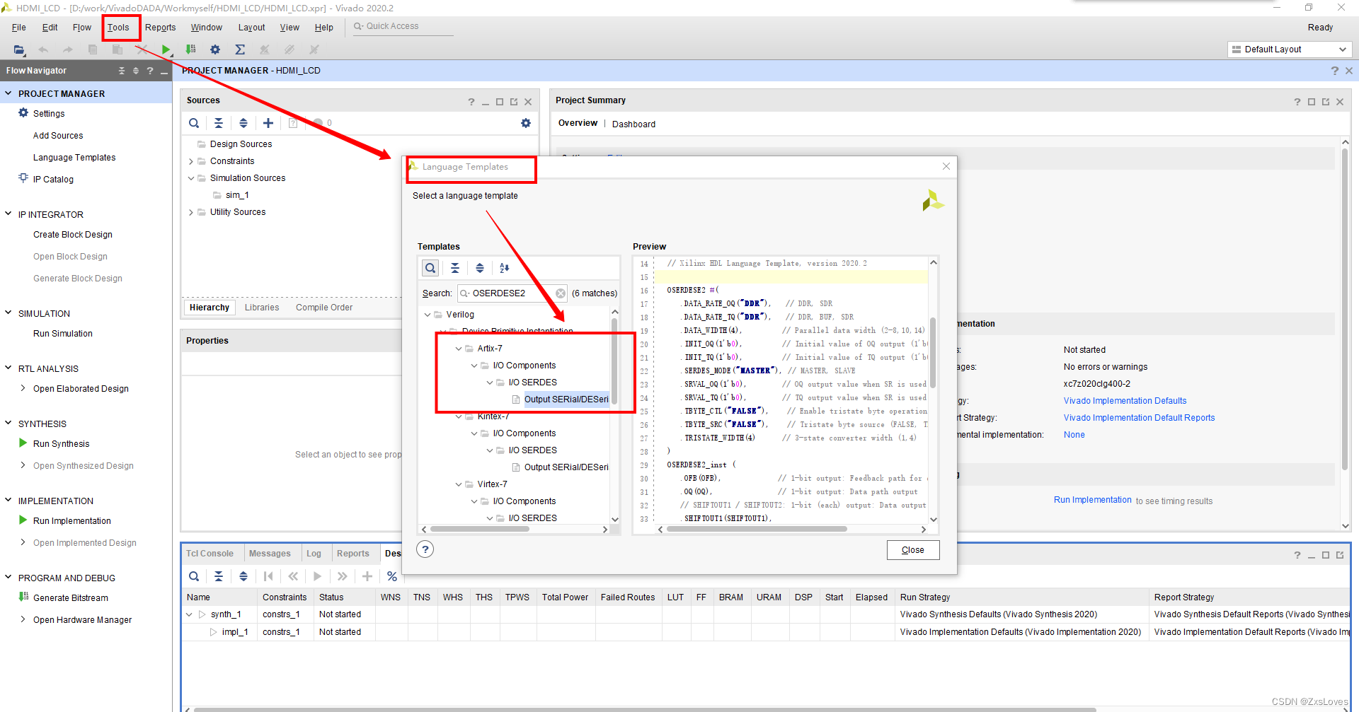Open the Tools menu

118,28
